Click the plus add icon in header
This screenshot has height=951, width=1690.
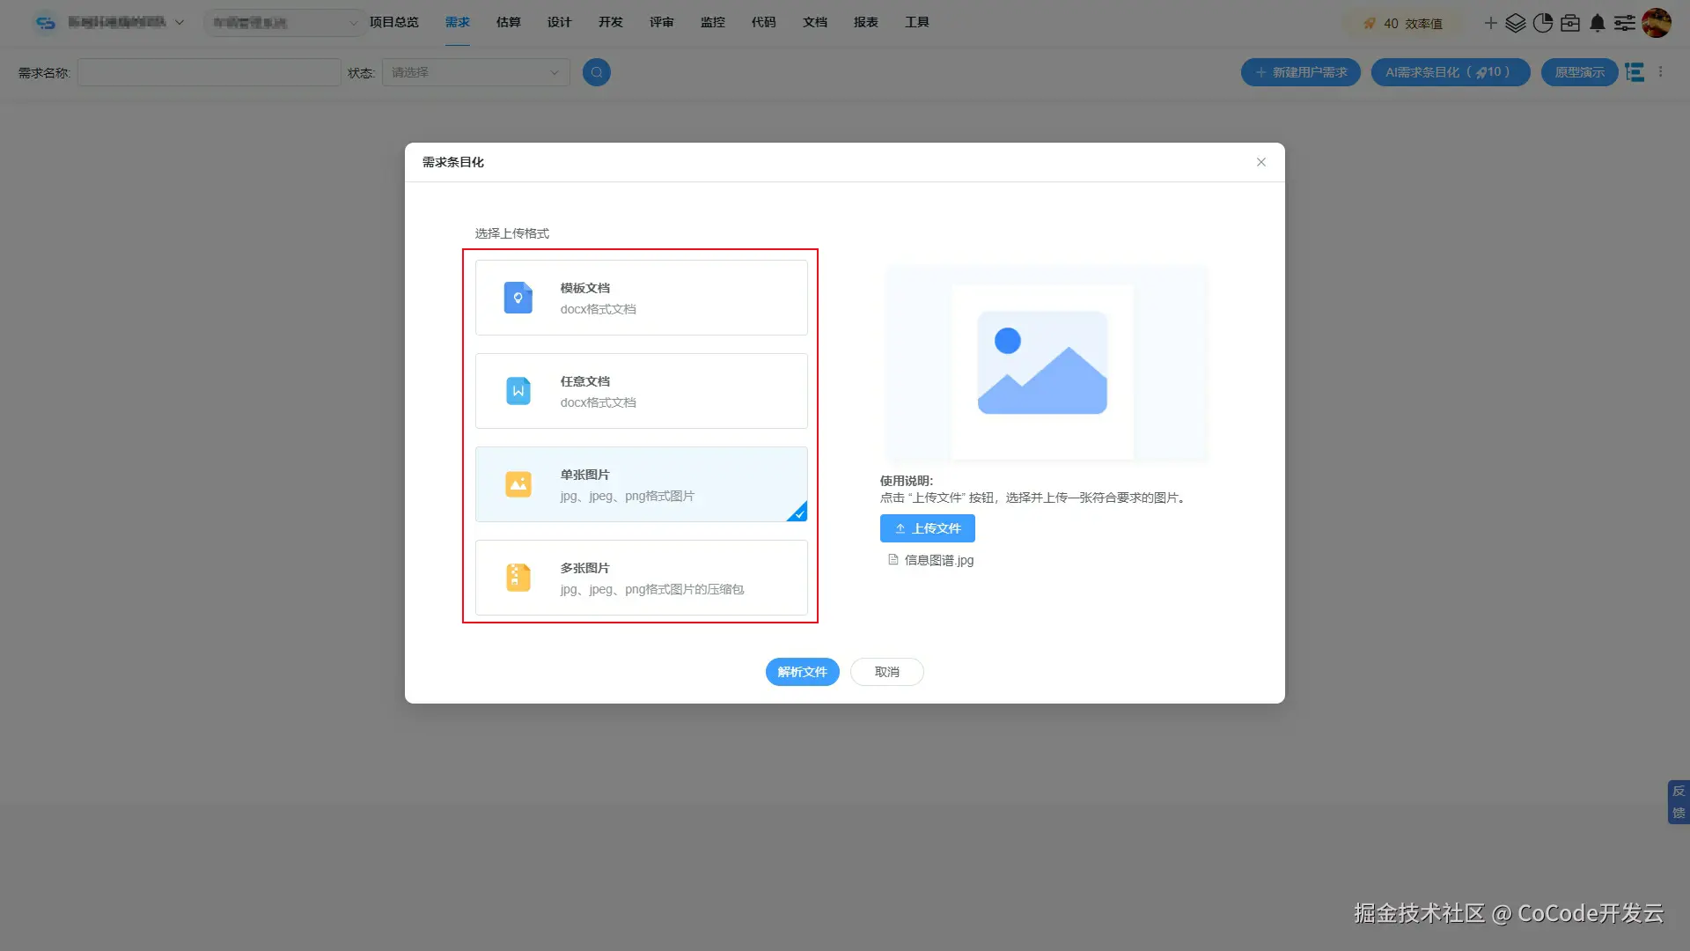(1490, 23)
